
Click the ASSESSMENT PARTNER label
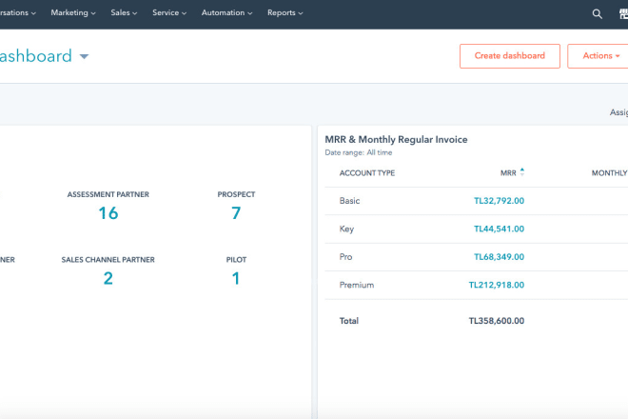pyautogui.click(x=108, y=194)
